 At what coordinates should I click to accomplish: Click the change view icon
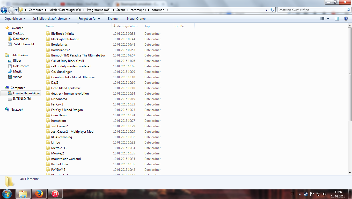pos(322,19)
